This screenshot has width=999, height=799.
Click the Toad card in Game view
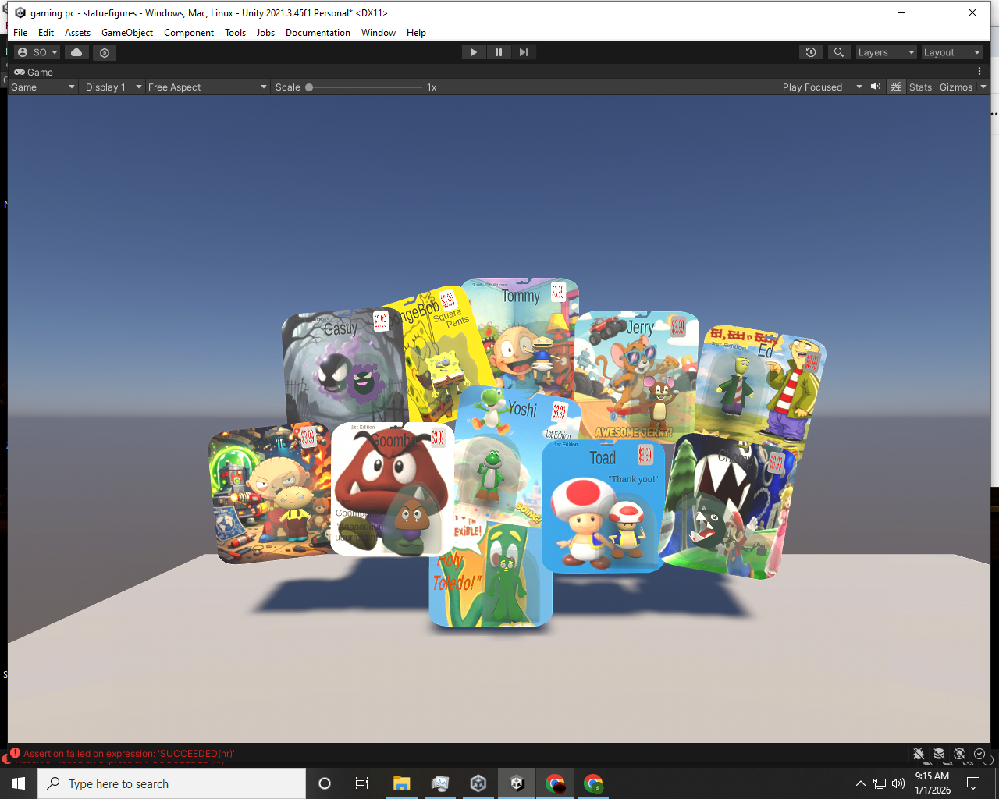point(603,506)
